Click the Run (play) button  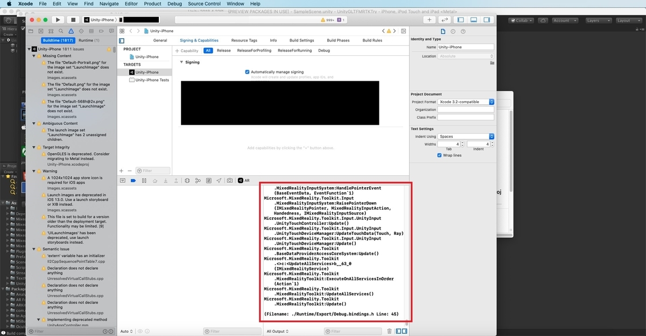coord(58,20)
